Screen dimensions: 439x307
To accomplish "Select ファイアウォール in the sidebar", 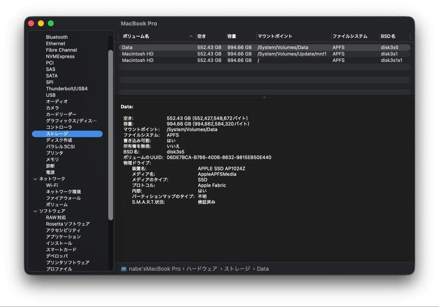I will pos(63,198).
